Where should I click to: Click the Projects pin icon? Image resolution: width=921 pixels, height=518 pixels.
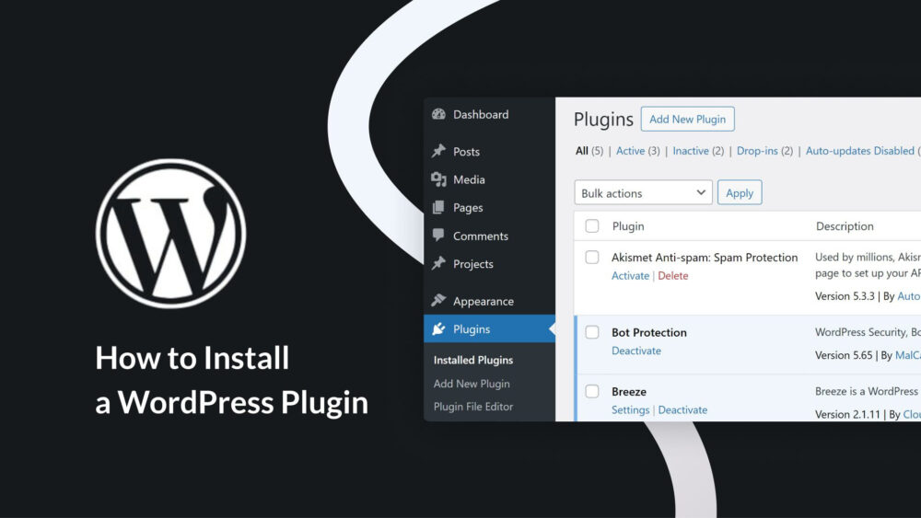point(438,263)
